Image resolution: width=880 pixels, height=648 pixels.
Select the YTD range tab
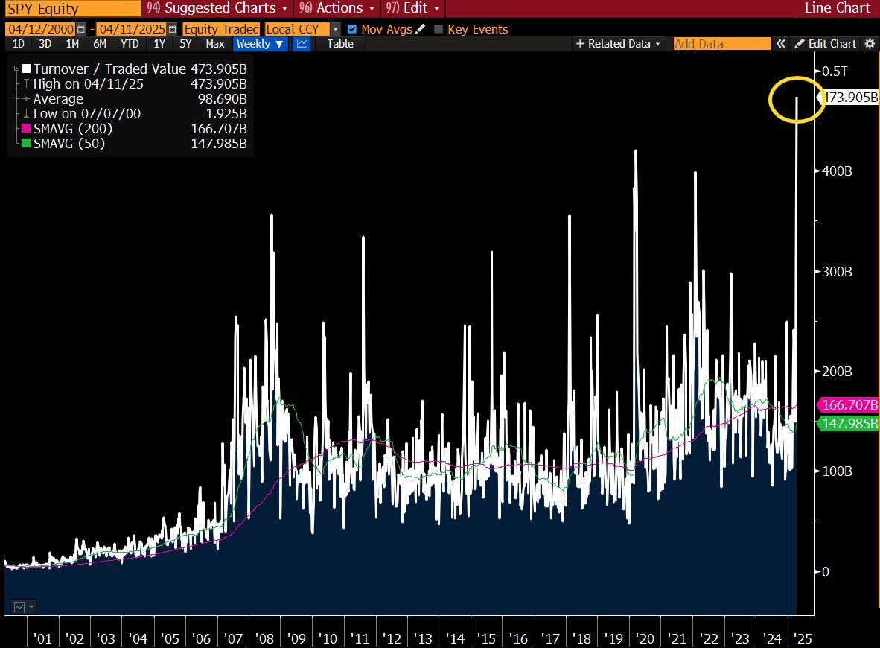tap(130, 44)
